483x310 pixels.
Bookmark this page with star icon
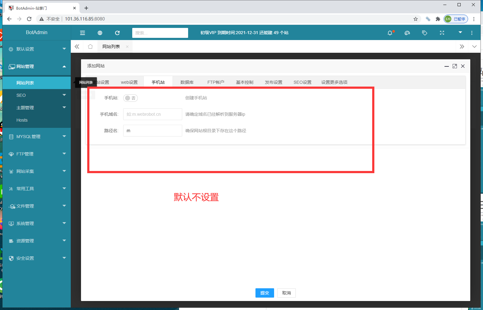click(416, 19)
